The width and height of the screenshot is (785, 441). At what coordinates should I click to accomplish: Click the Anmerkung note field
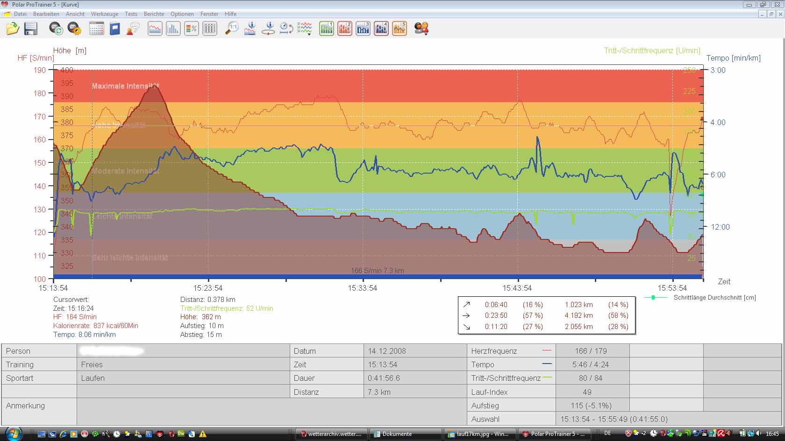(271, 412)
